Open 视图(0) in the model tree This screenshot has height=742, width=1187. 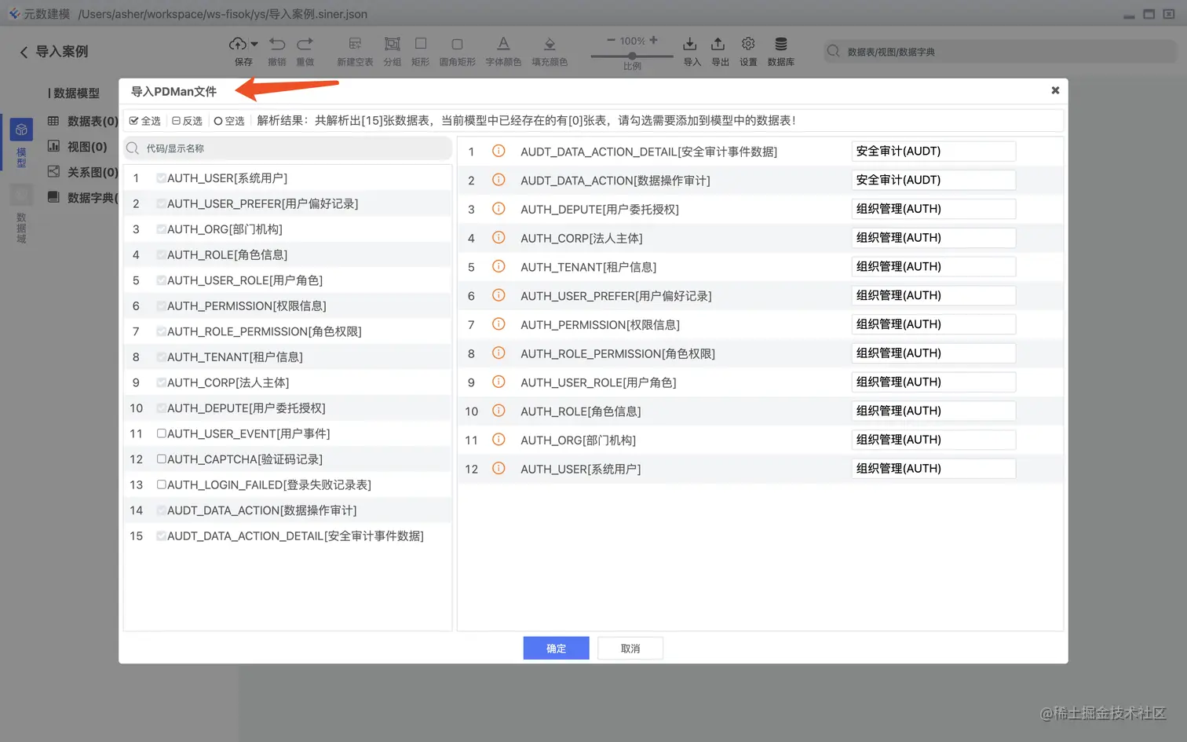pyautogui.click(x=77, y=147)
